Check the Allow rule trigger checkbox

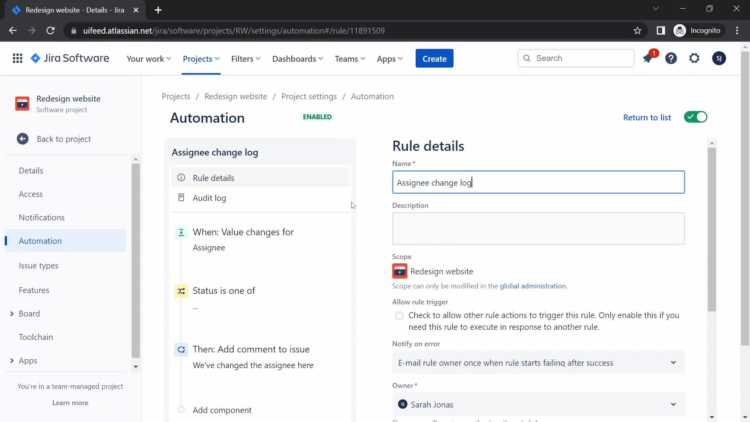click(x=399, y=316)
